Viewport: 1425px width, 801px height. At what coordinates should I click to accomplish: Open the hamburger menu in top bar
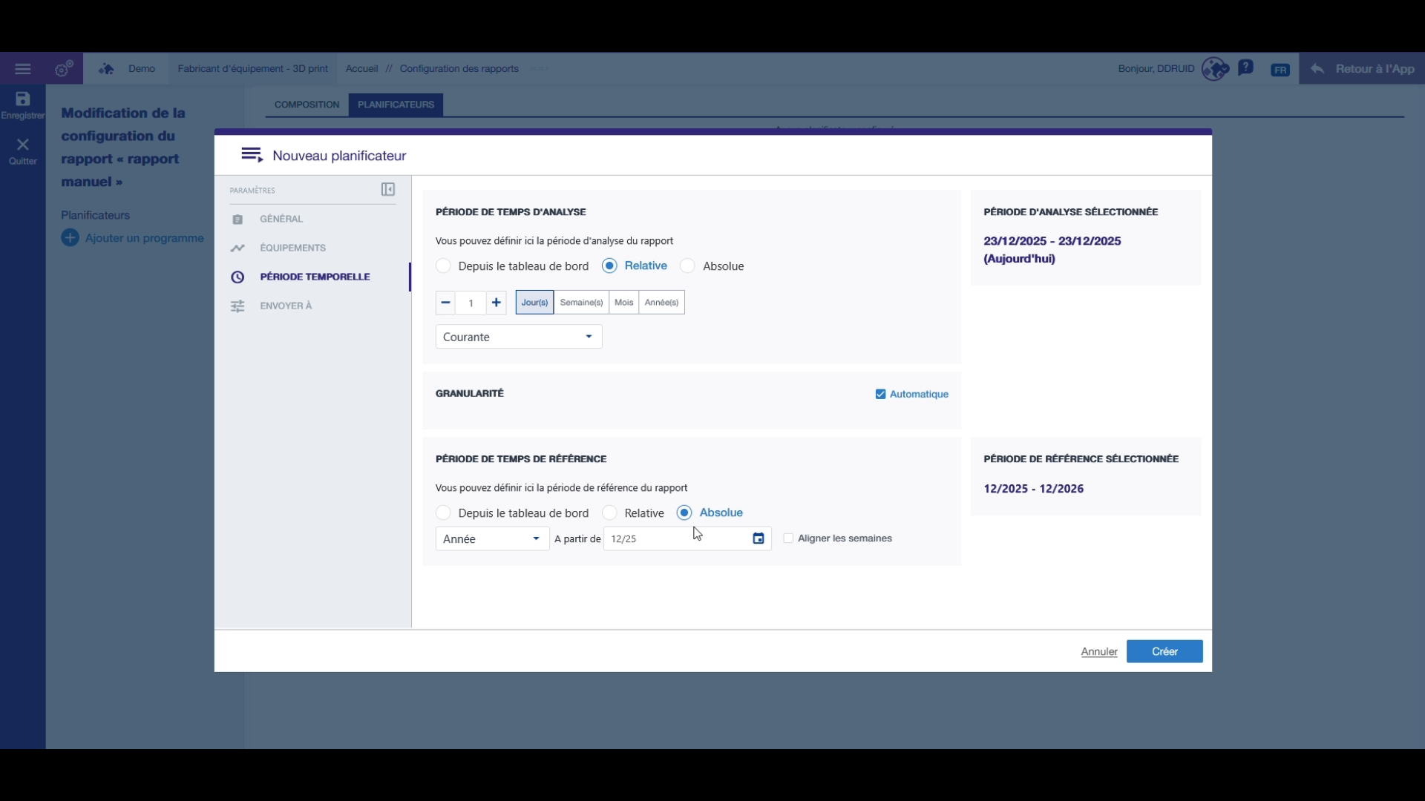[x=23, y=69]
